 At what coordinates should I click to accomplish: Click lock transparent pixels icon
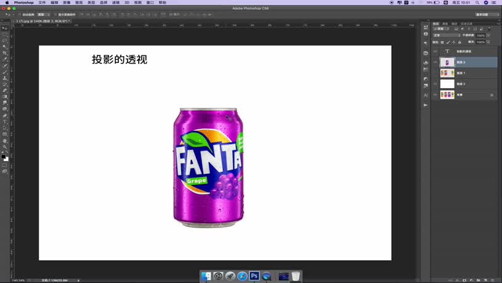[442, 43]
